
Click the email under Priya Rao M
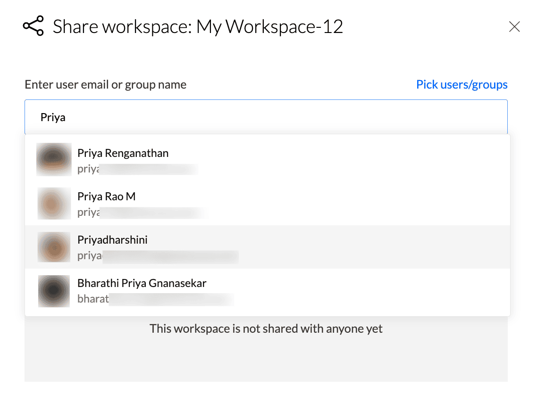point(142,213)
